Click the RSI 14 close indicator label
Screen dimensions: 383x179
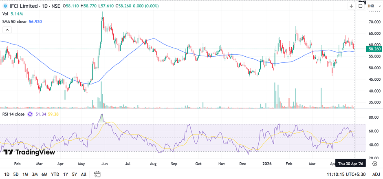13,114
